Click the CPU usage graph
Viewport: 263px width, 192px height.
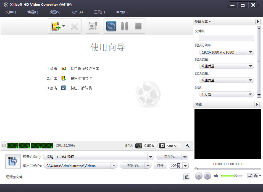30,146
